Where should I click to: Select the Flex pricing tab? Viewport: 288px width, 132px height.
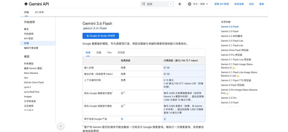[x=110, y=52]
